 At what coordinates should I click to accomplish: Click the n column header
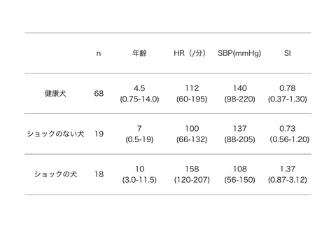(x=99, y=53)
